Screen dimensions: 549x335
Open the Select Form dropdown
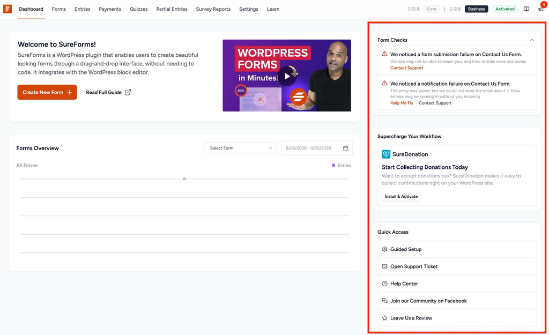click(241, 148)
